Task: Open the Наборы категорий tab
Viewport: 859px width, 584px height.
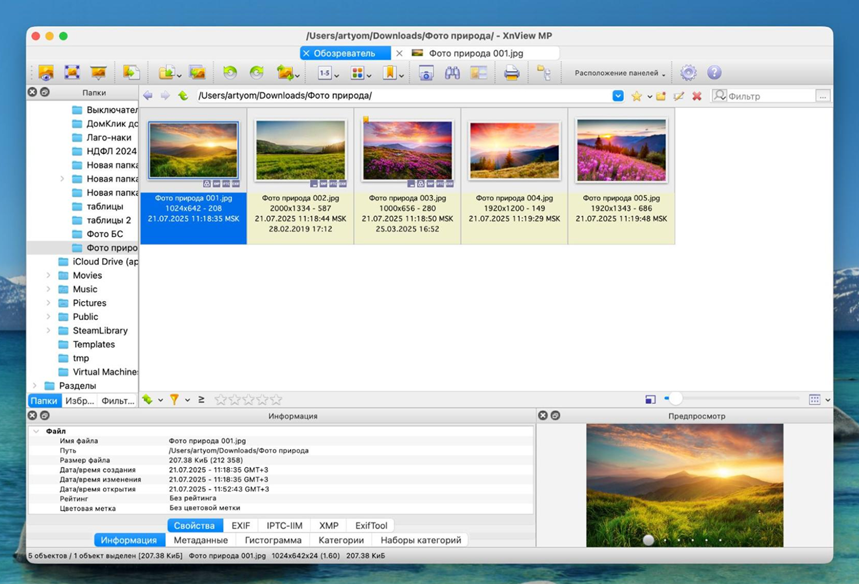Action: coord(421,540)
